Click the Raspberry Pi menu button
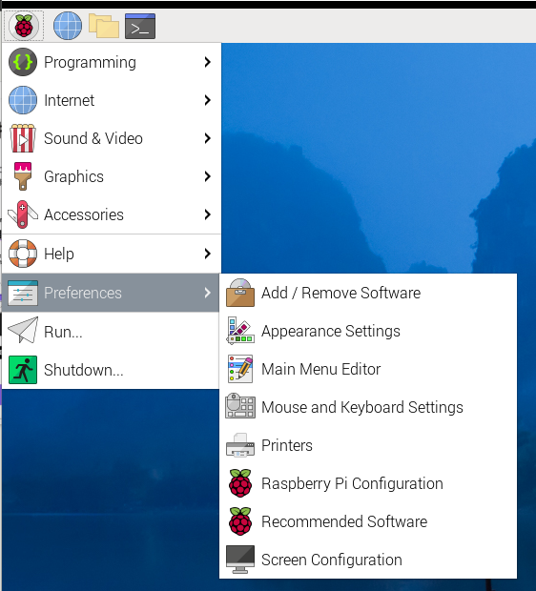536x591 pixels. click(24, 26)
